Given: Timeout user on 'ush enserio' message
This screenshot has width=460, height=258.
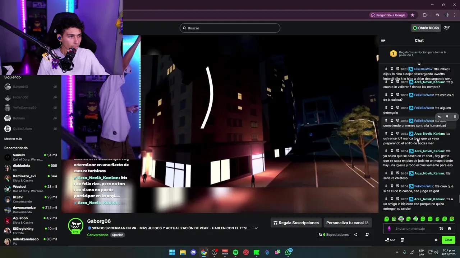Looking at the screenshot, I should tap(392, 133).
